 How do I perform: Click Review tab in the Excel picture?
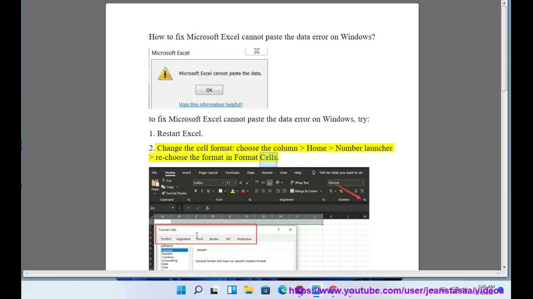tap(267, 173)
